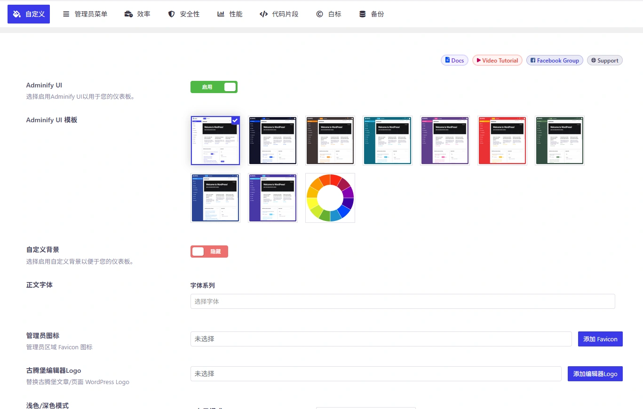Disable the Adminify UI 启用 toggle

214,87
